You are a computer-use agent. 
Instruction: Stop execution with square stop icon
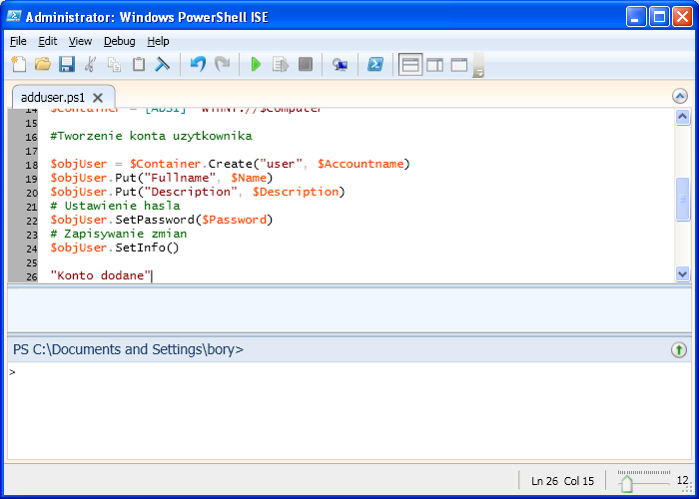(306, 64)
